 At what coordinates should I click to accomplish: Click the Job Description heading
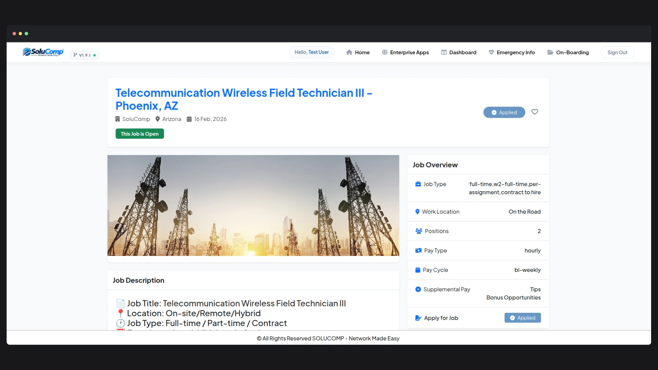[138, 281]
